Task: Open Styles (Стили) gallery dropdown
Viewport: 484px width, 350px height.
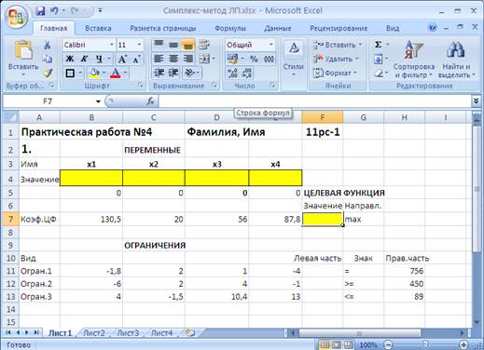Action: (x=293, y=60)
